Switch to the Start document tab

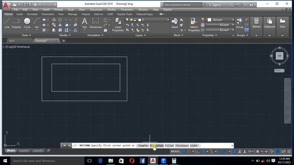pyautogui.click(x=11, y=41)
